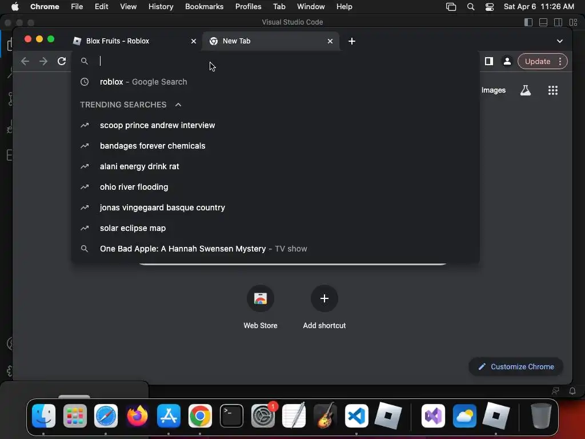
Task: Select solar eclipse map suggestion
Action: pyautogui.click(x=275, y=228)
